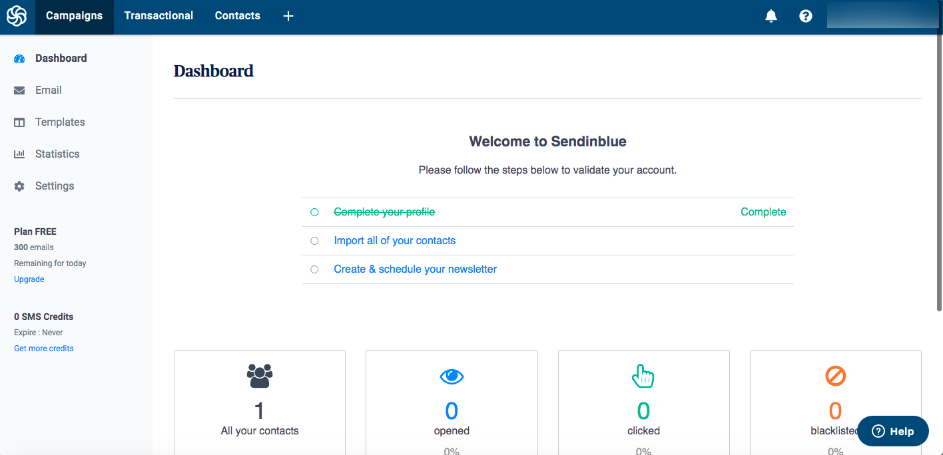
Task: Open Statistics in the sidebar
Action: click(57, 154)
